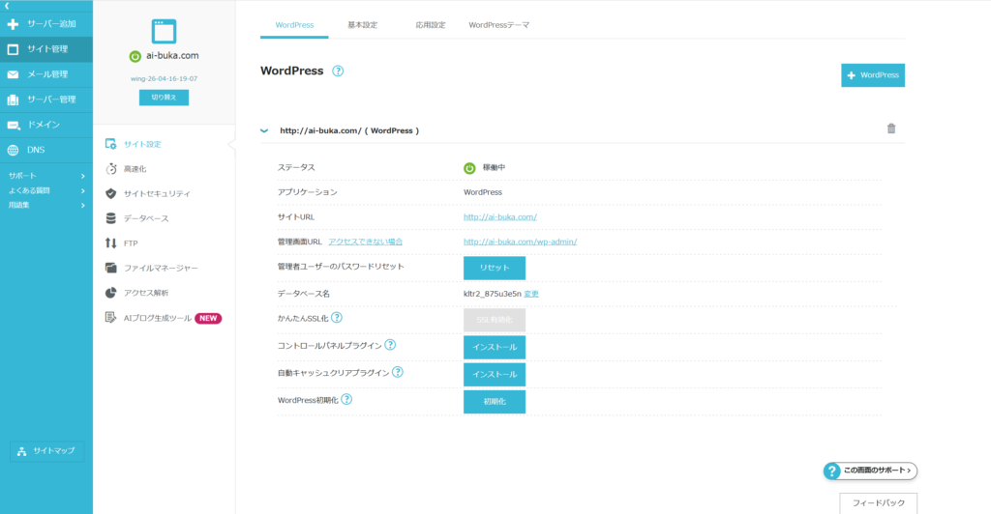Click the サーバー追加 plus icon
This screenshot has height=514, width=991.
tap(13, 24)
